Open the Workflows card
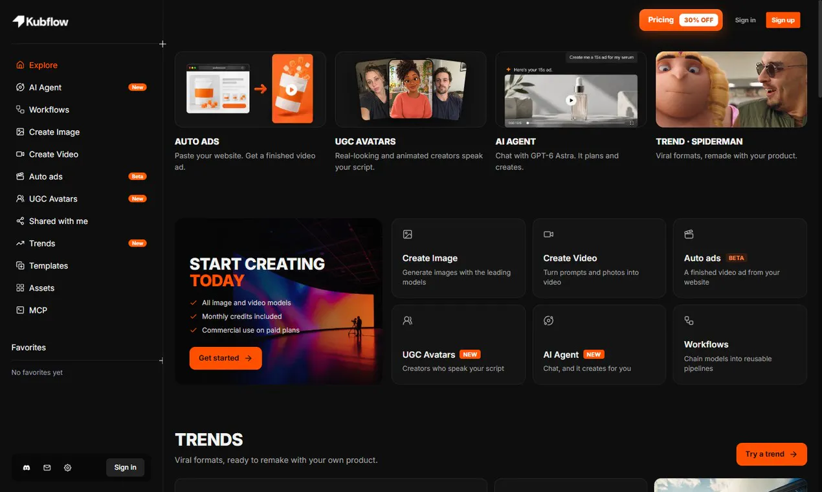Screen dimensions: 822x492 coord(740,344)
